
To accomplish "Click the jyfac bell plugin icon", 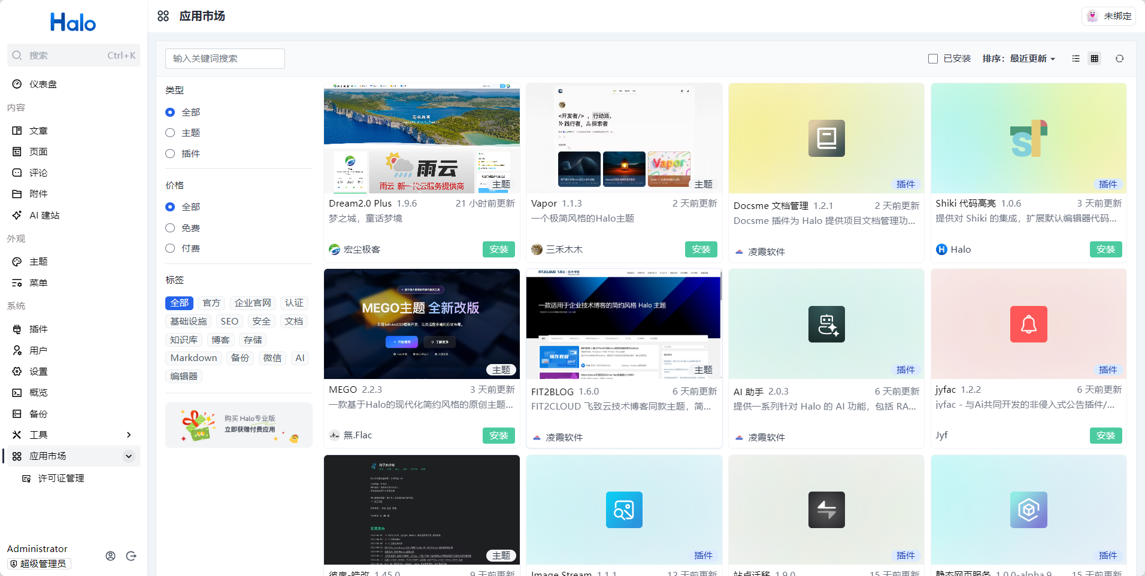I will [x=1029, y=324].
